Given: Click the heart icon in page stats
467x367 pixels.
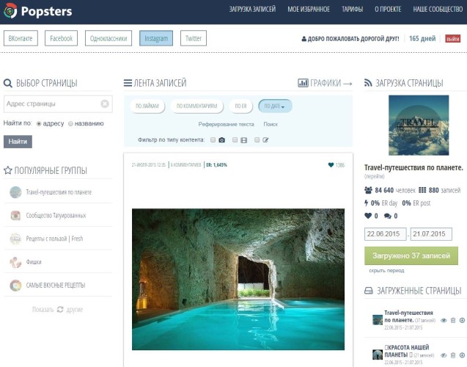Looking at the screenshot, I should click(368, 216).
